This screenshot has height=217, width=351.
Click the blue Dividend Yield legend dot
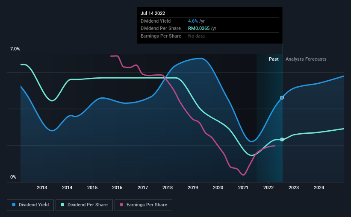coord(14,205)
